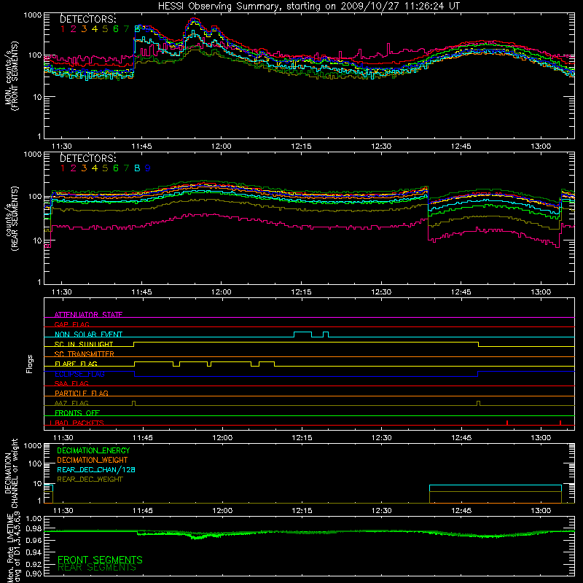Click the 13:00 tick label under the decimation panel
583x583 pixels.
tap(541, 511)
